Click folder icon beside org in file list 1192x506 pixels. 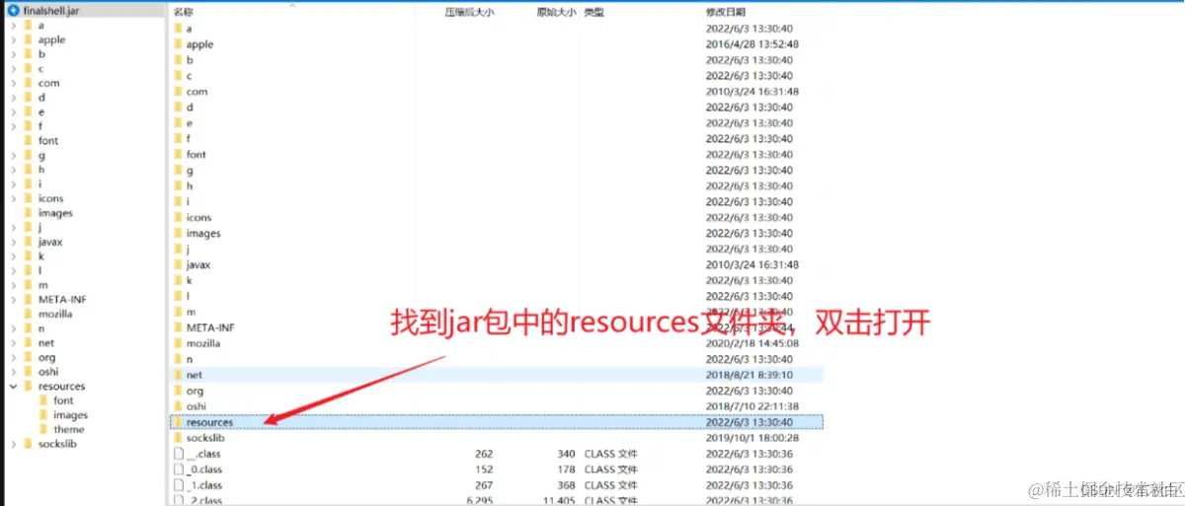[x=179, y=392]
